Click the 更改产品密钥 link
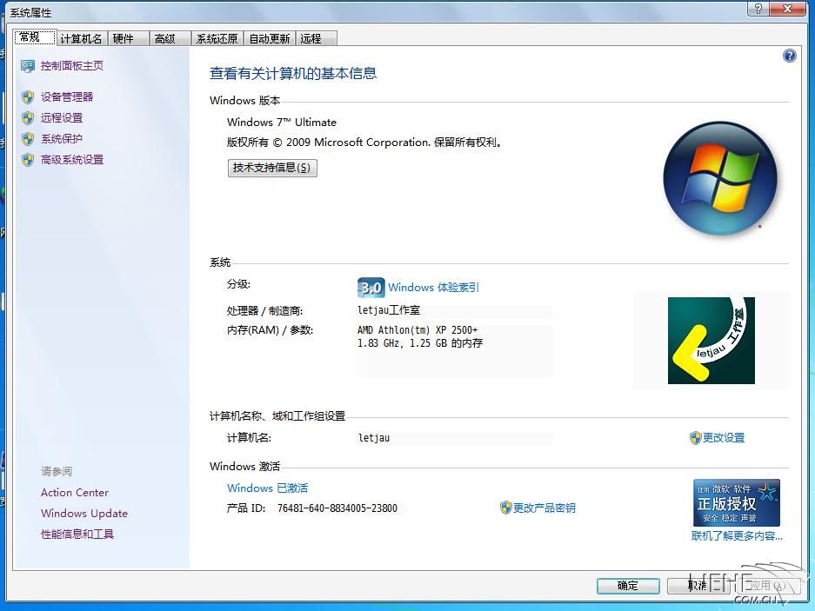The width and height of the screenshot is (815, 611). pyautogui.click(x=544, y=508)
